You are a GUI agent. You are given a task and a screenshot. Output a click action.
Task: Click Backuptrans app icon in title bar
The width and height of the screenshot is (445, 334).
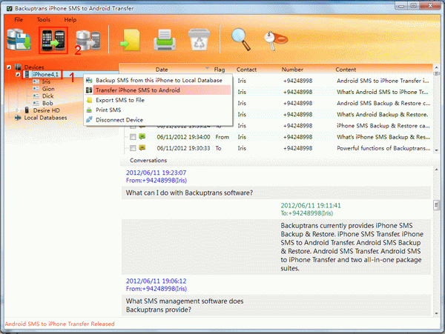coord(10,8)
